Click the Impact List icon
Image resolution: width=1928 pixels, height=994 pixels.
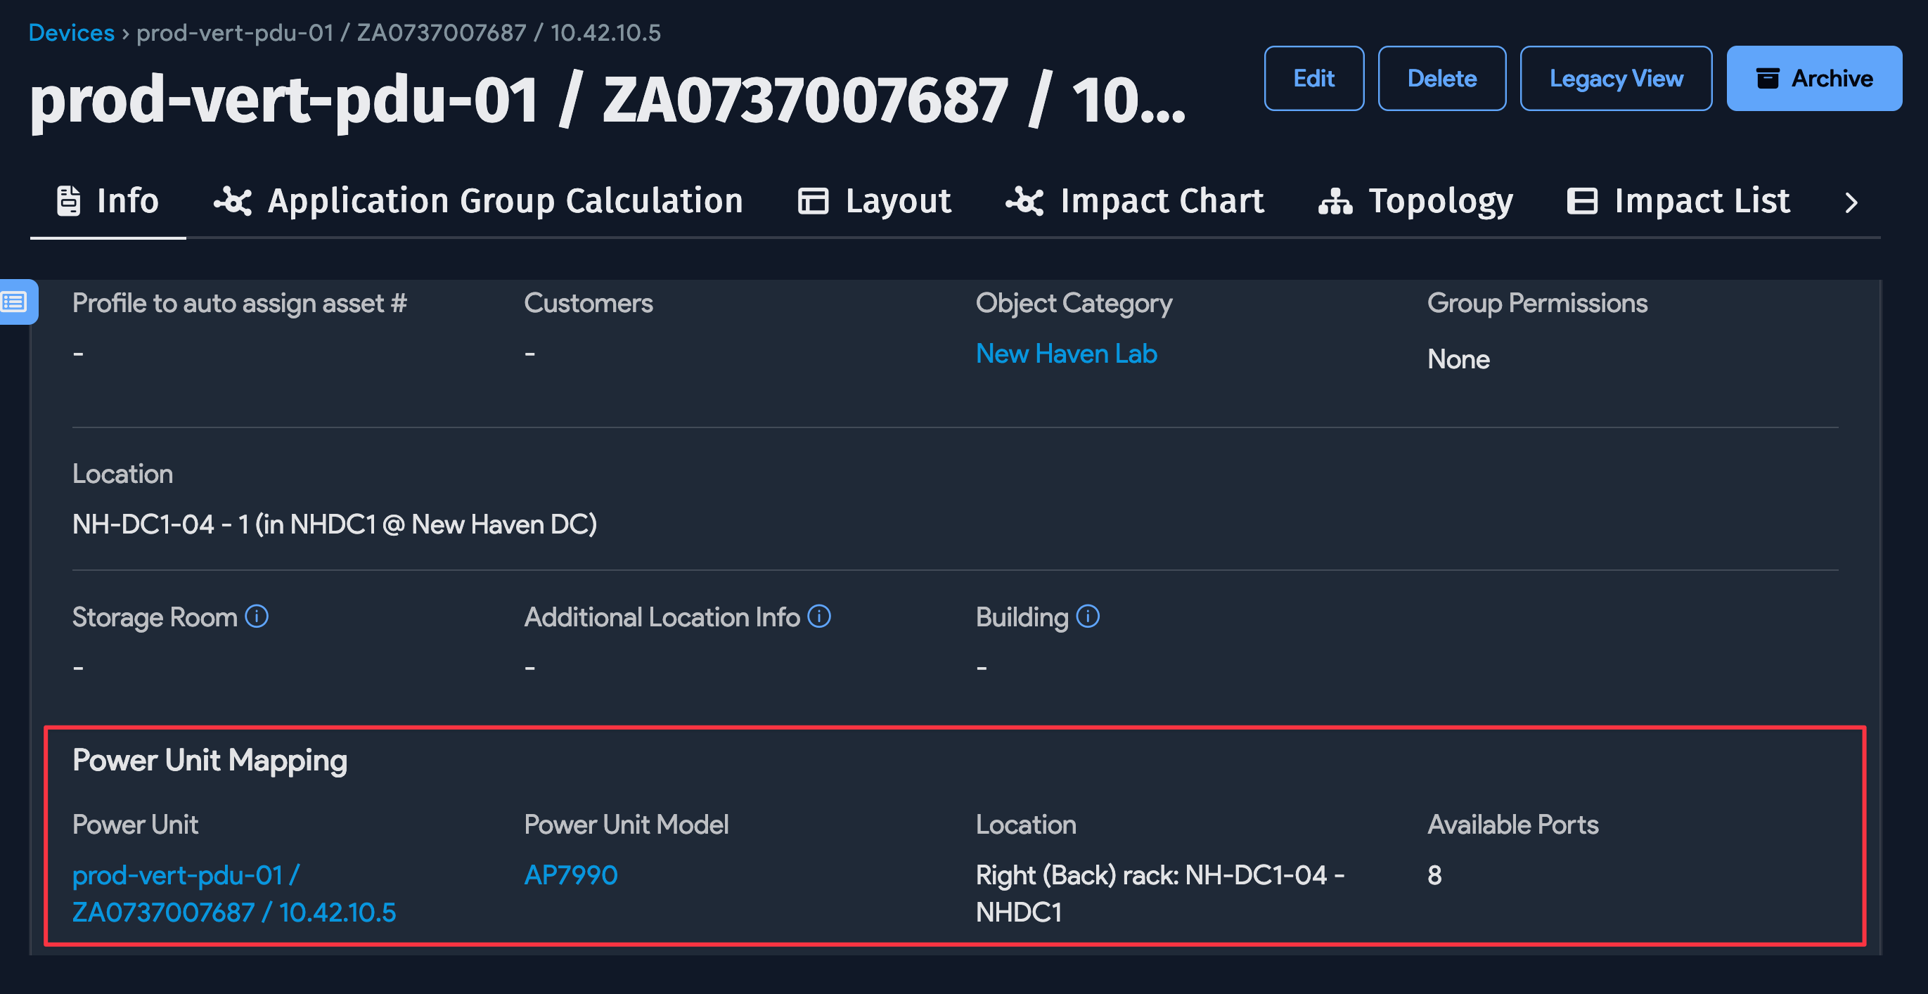(x=1583, y=200)
